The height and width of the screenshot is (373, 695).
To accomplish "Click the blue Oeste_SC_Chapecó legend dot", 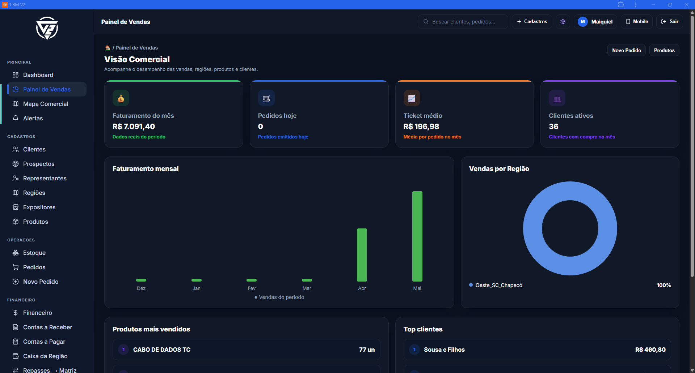I will point(471,285).
